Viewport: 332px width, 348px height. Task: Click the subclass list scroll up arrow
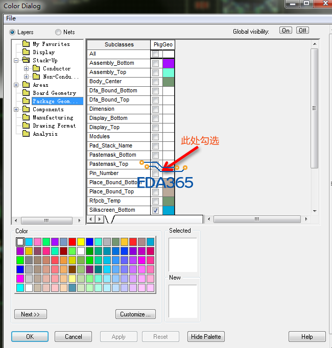pos(315,44)
